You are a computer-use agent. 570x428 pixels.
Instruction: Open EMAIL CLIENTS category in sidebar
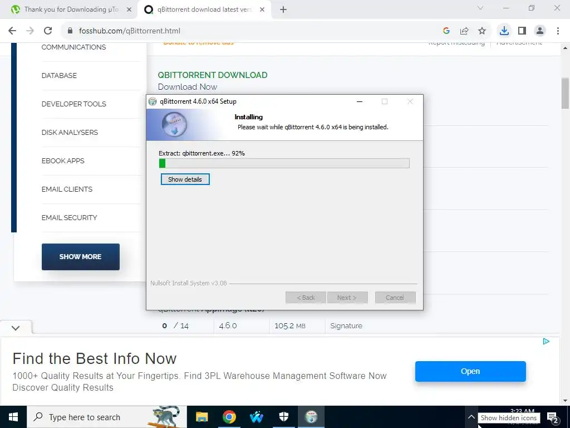click(x=67, y=189)
